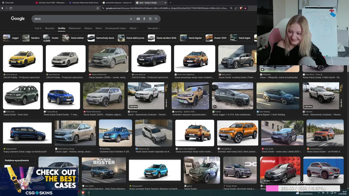Expand the 'Narzędzia' dropdown
This screenshot has width=349, height=196.
pyautogui.click(x=154, y=28)
